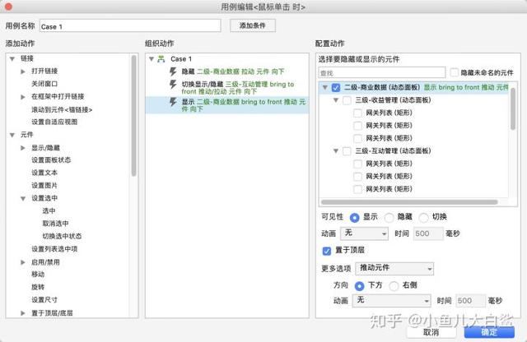
Task: Select the 设置文本 action
Action: (x=44, y=173)
